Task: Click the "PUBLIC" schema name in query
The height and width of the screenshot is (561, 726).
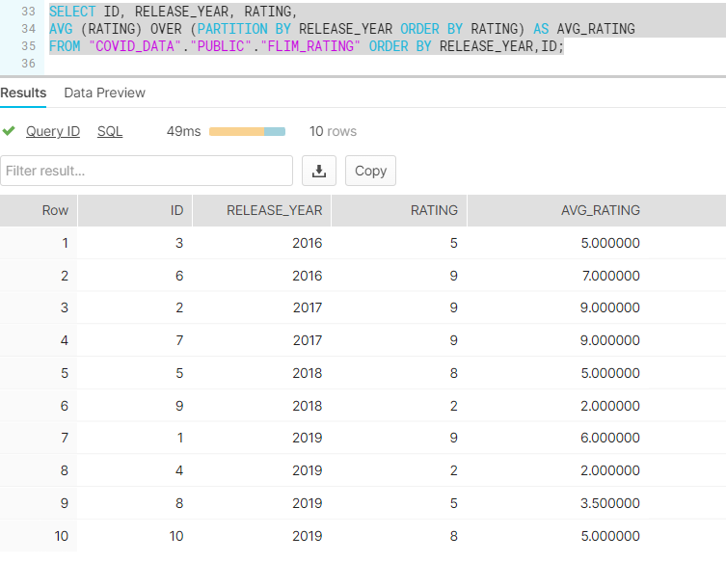Action: 221,46
